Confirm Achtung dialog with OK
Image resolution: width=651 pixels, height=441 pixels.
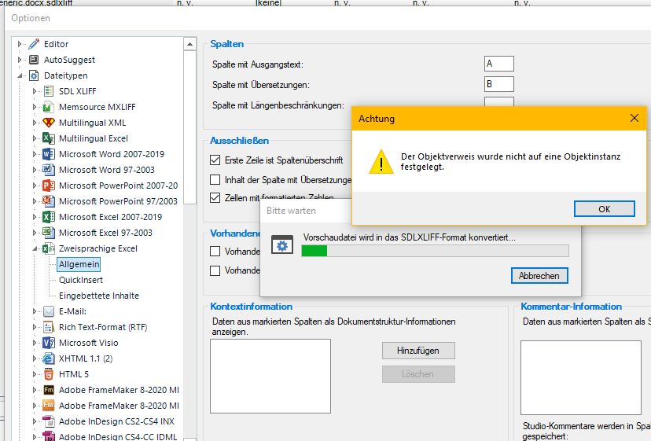[604, 209]
